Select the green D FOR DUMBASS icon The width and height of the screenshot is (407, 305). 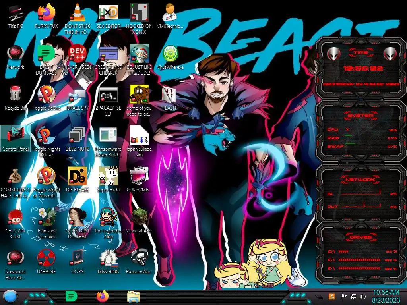(46, 60)
